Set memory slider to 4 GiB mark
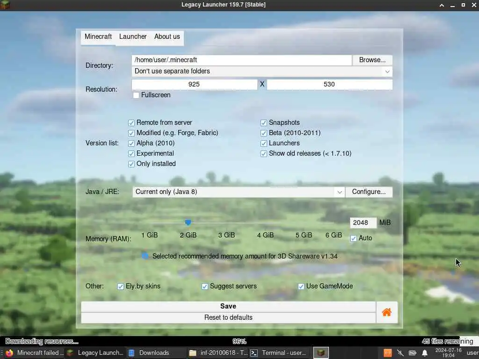479x359 pixels. pos(265,223)
